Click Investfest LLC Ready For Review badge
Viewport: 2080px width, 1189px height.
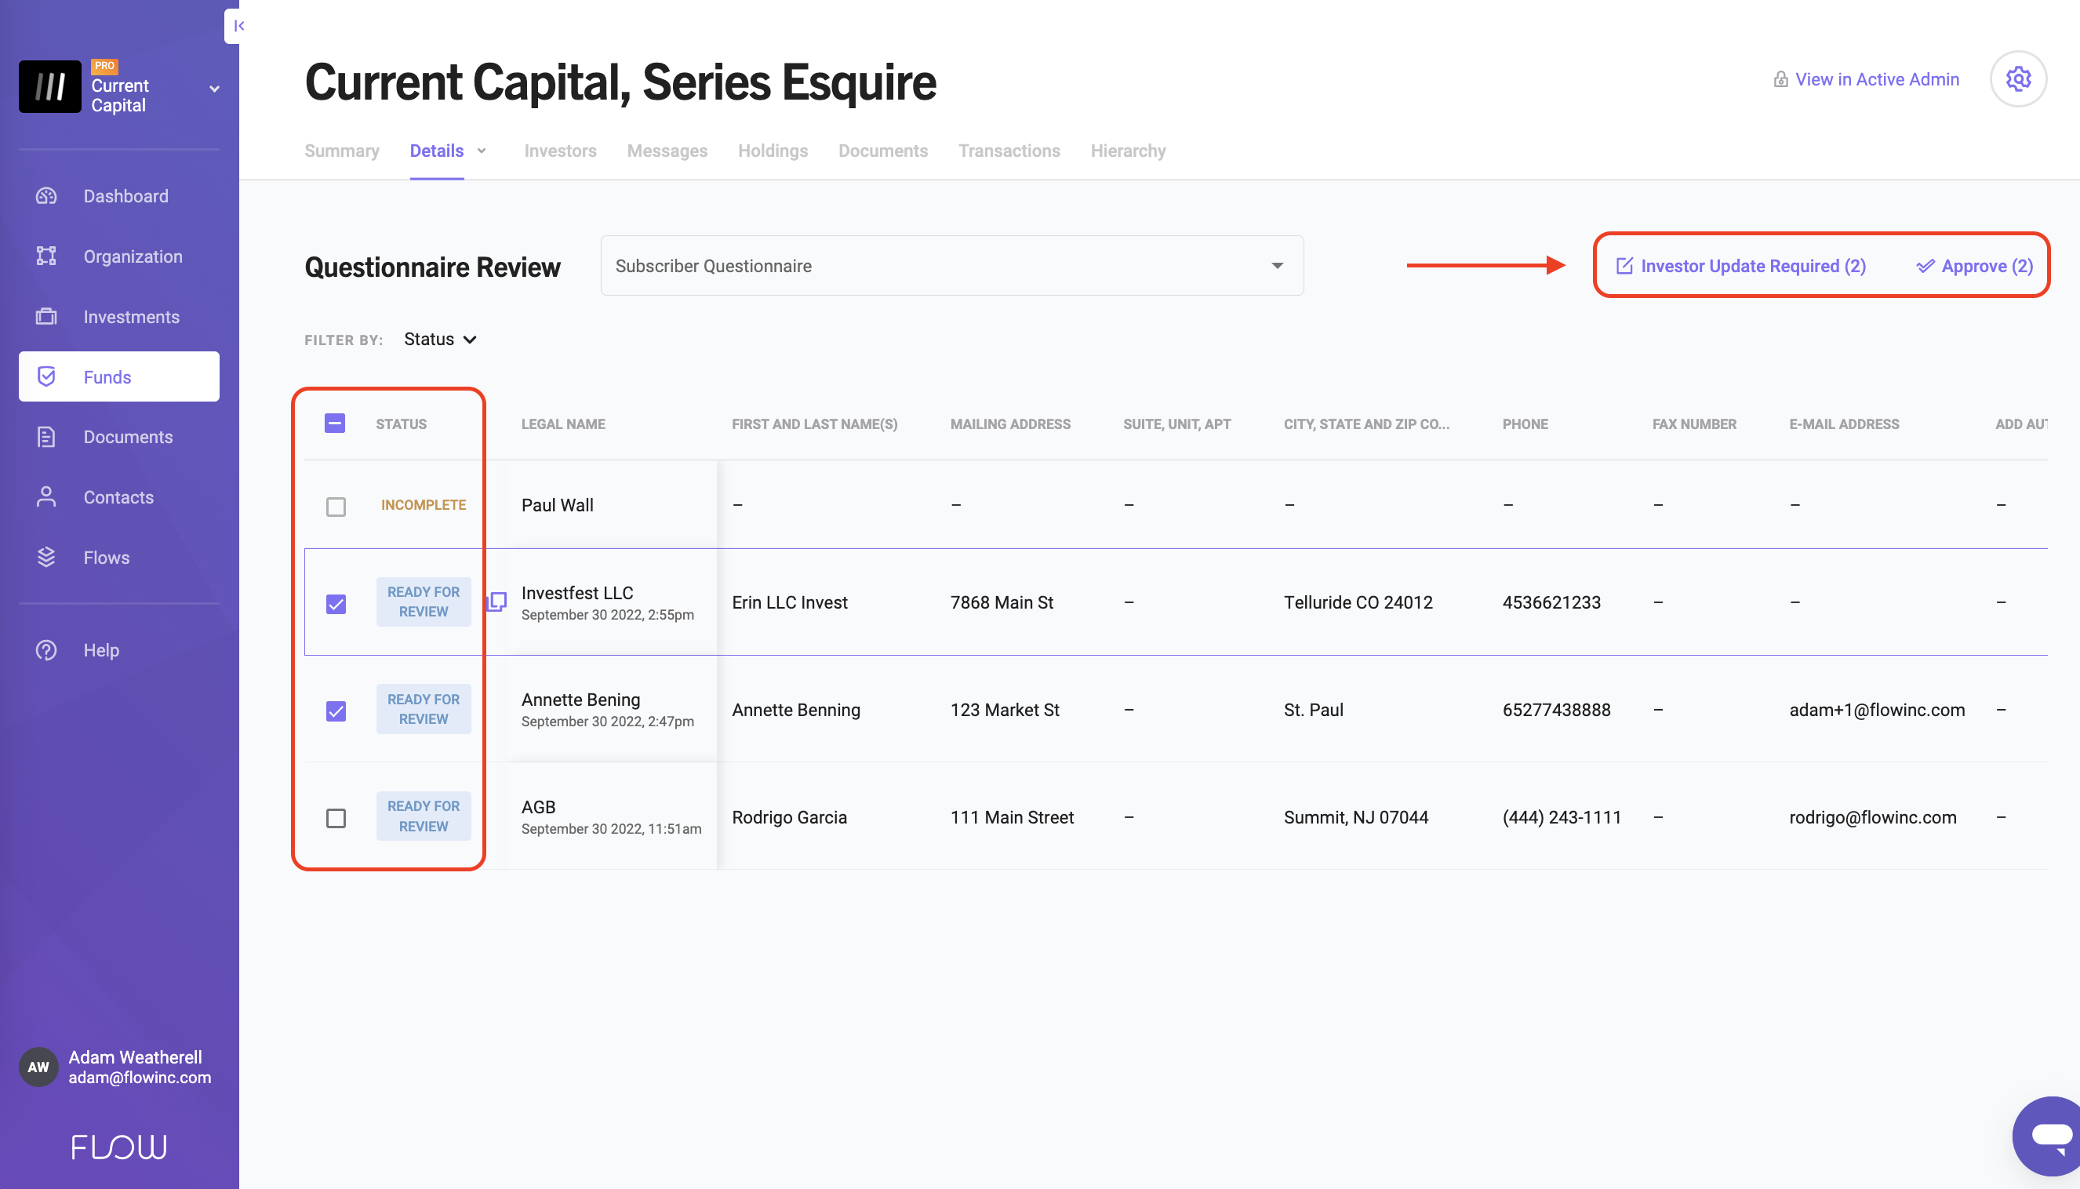click(423, 602)
